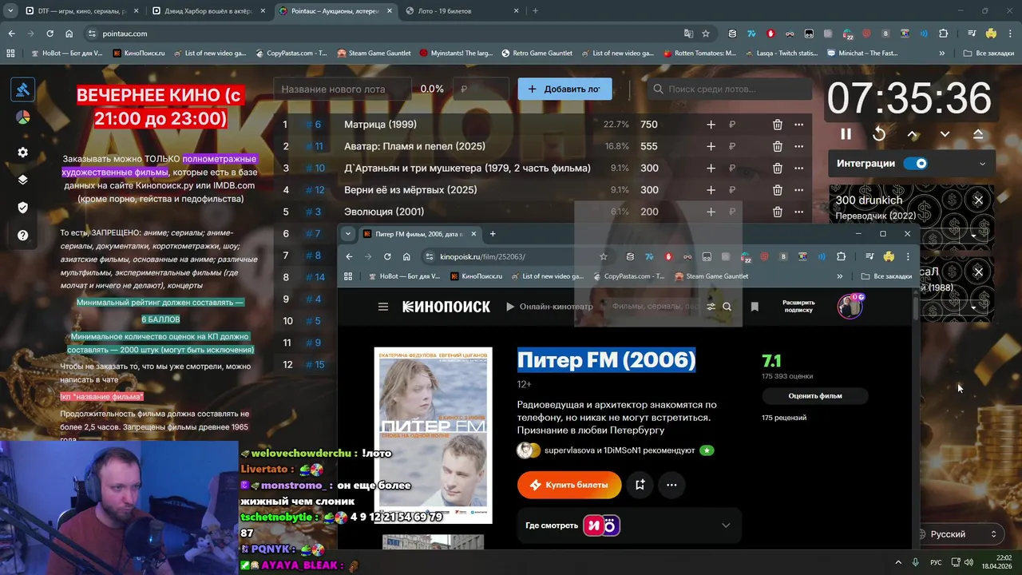Focus the Название нового лота field
Image resolution: width=1022 pixels, height=575 pixels.
(x=343, y=89)
